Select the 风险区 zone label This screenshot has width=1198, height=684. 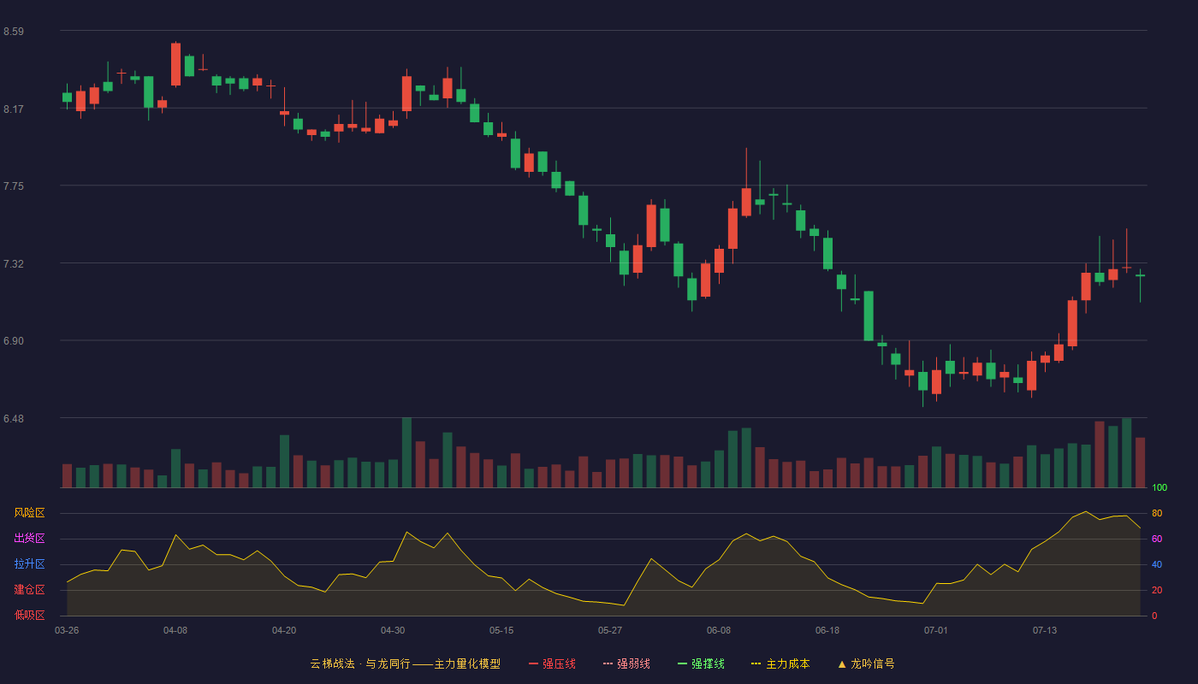coord(29,513)
